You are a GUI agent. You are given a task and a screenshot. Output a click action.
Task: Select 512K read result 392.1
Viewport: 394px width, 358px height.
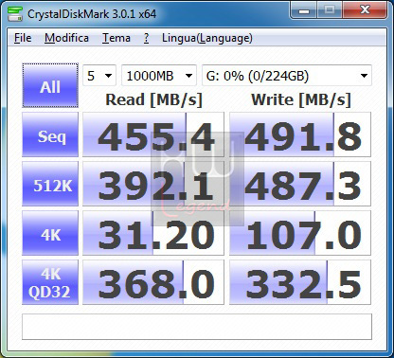point(153,184)
